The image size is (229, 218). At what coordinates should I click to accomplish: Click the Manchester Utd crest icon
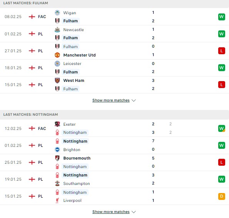pyautogui.click(x=57, y=55)
